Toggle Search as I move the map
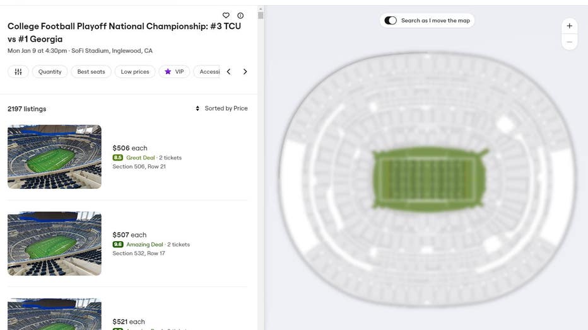Image resolution: width=588 pixels, height=330 pixels. (391, 21)
